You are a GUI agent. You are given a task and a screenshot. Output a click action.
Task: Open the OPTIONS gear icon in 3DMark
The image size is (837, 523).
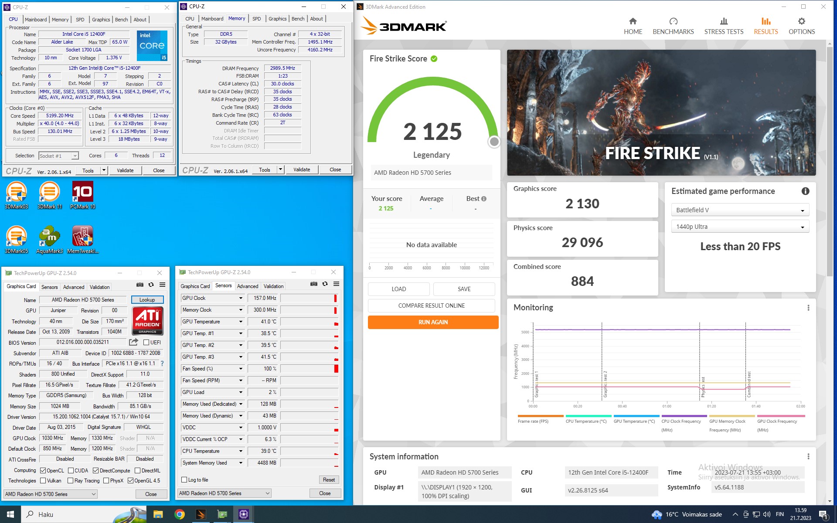[801, 21]
